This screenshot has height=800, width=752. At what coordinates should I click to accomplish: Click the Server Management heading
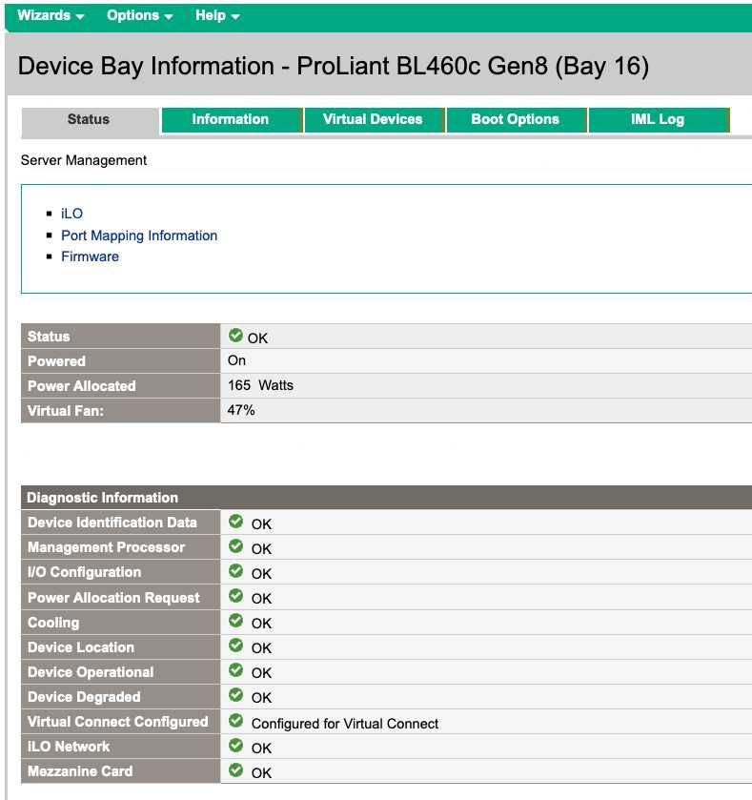pyautogui.click(x=84, y=161)
